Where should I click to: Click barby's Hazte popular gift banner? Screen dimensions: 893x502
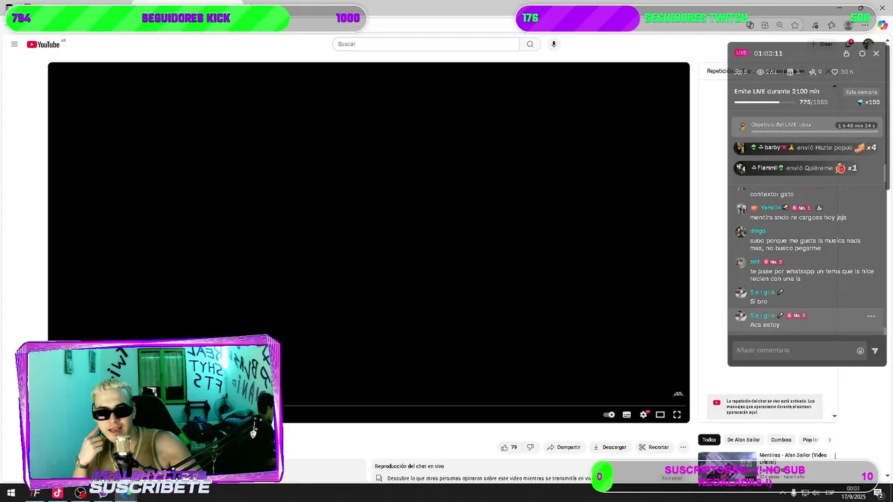(806, 148)
